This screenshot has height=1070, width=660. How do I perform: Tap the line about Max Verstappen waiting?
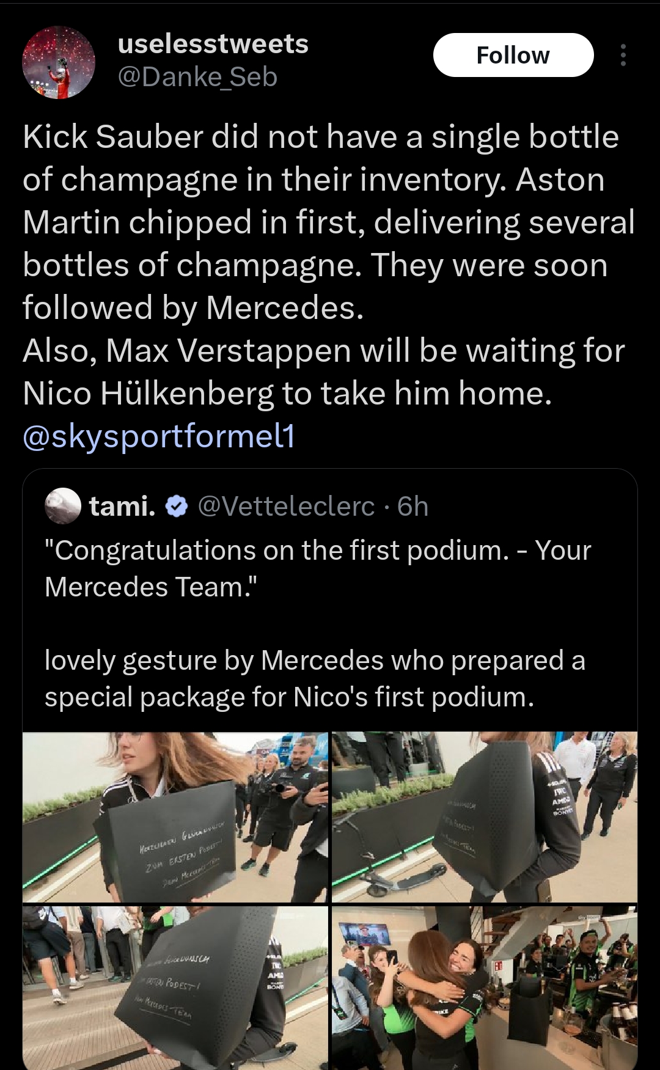(324, 372)
